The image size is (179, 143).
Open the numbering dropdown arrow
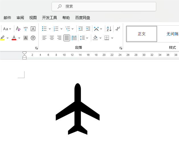pos(61,29)
